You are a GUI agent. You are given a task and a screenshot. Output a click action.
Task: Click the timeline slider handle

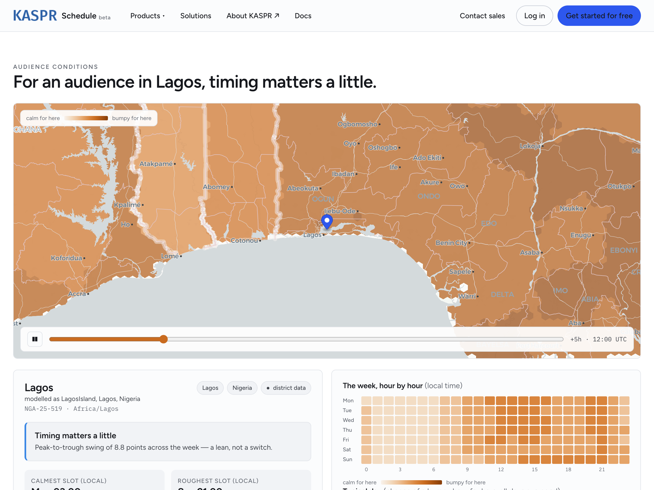163,339
